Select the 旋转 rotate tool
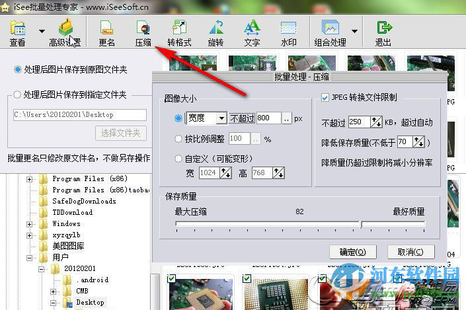 (215, 33)
